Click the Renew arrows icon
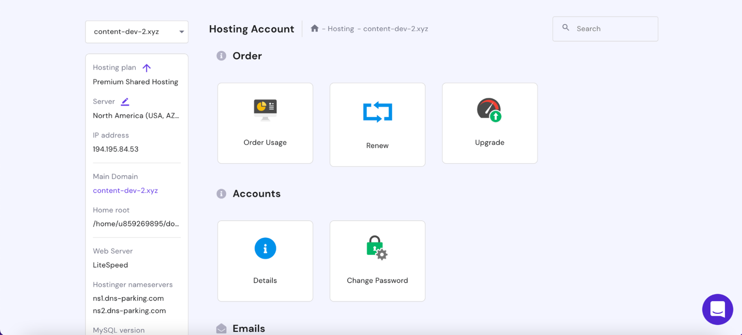 pyautogui.click(x=377, y=112)
